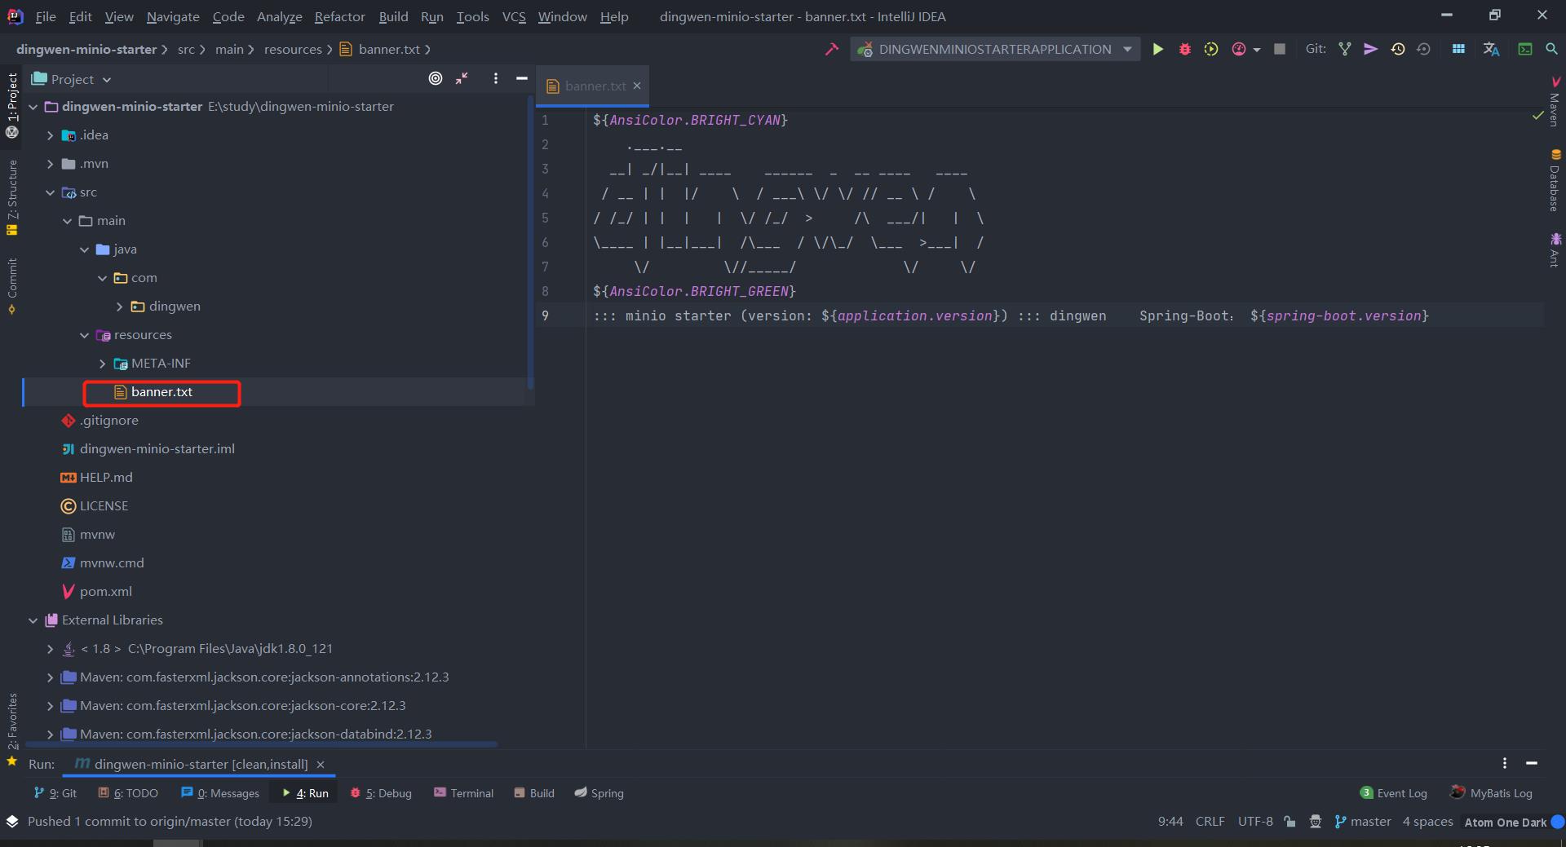This screenshot has width=1566, height=847.
Task: Open the 5: Debug tool tab
Action: pos(381,793)
